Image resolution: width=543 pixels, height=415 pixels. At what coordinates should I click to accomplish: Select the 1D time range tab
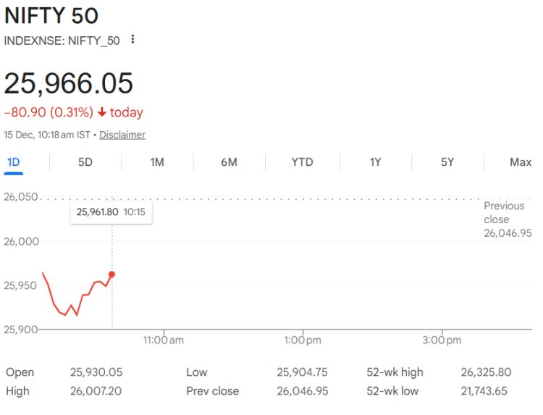[13, 162]
